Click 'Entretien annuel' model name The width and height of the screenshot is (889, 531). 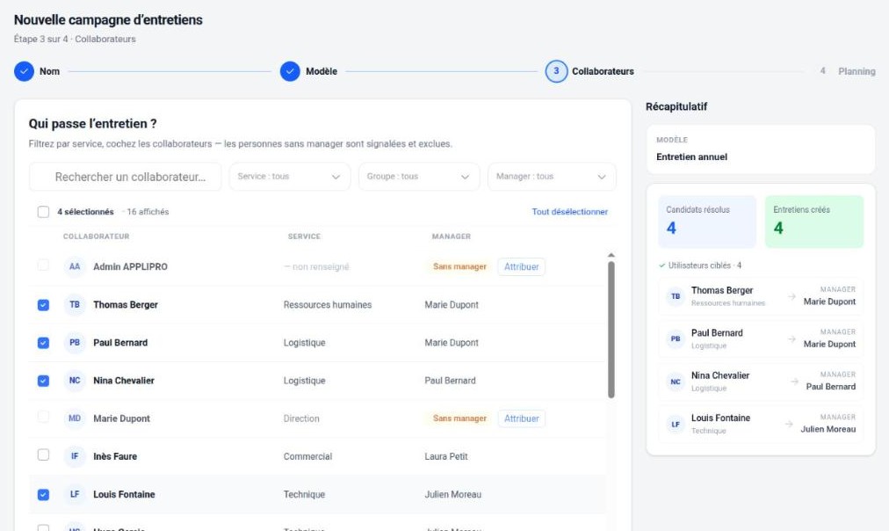point(691,157)
